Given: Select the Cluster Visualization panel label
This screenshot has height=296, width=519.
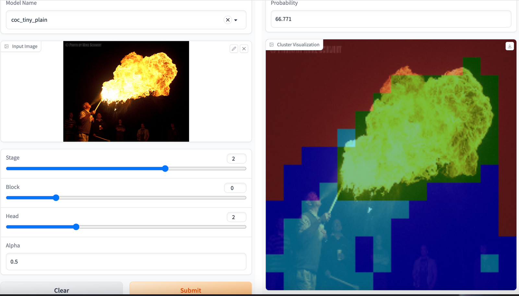Looking at the screenshot, I should (x=298, y=44).
